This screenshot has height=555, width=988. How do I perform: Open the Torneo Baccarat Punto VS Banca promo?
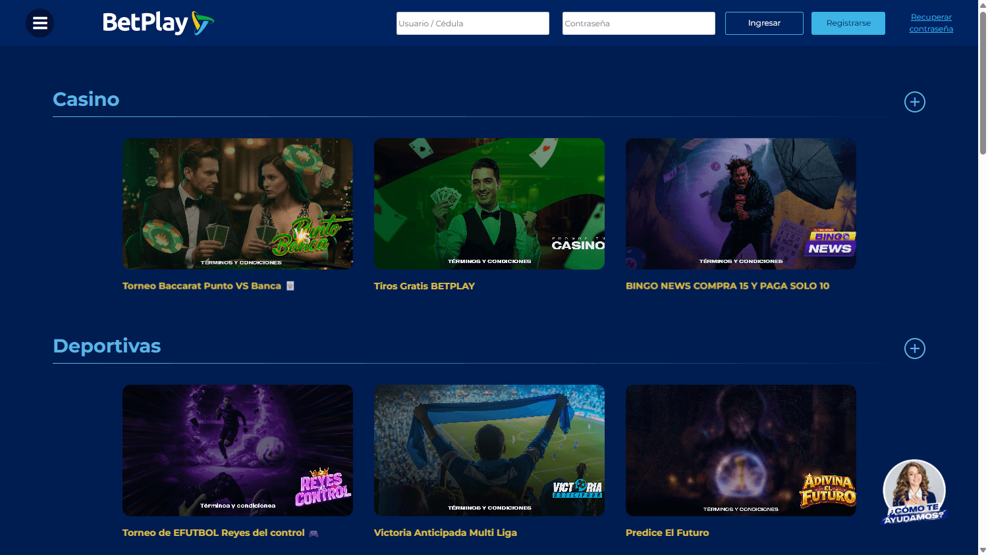237,203
